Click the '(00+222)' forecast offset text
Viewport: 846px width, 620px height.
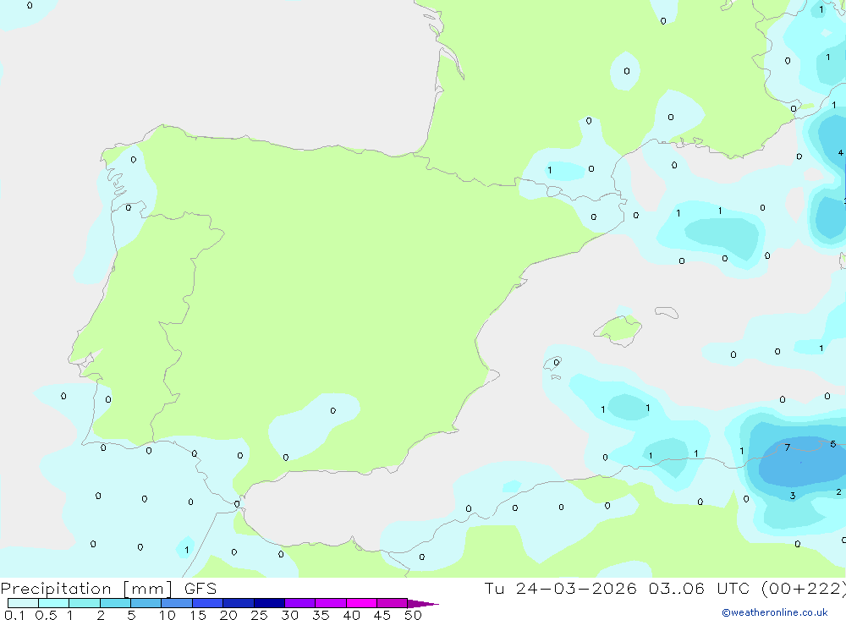(x=804, y=589)
